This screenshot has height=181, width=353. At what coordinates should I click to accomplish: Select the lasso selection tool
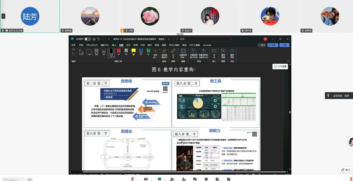[89, 53]
